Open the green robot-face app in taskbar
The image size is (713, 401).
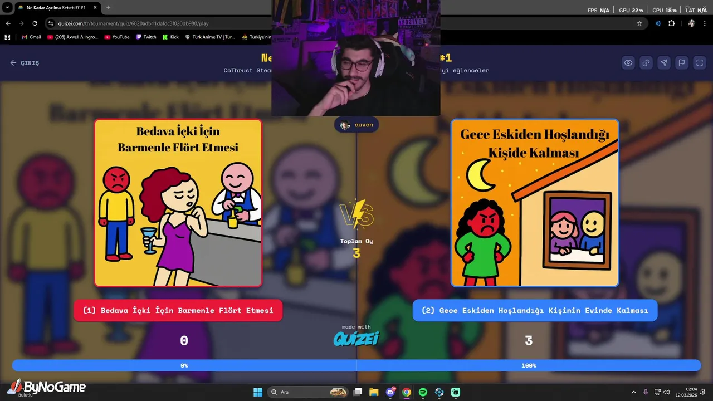pyautogui.click(x=456, y=392)
